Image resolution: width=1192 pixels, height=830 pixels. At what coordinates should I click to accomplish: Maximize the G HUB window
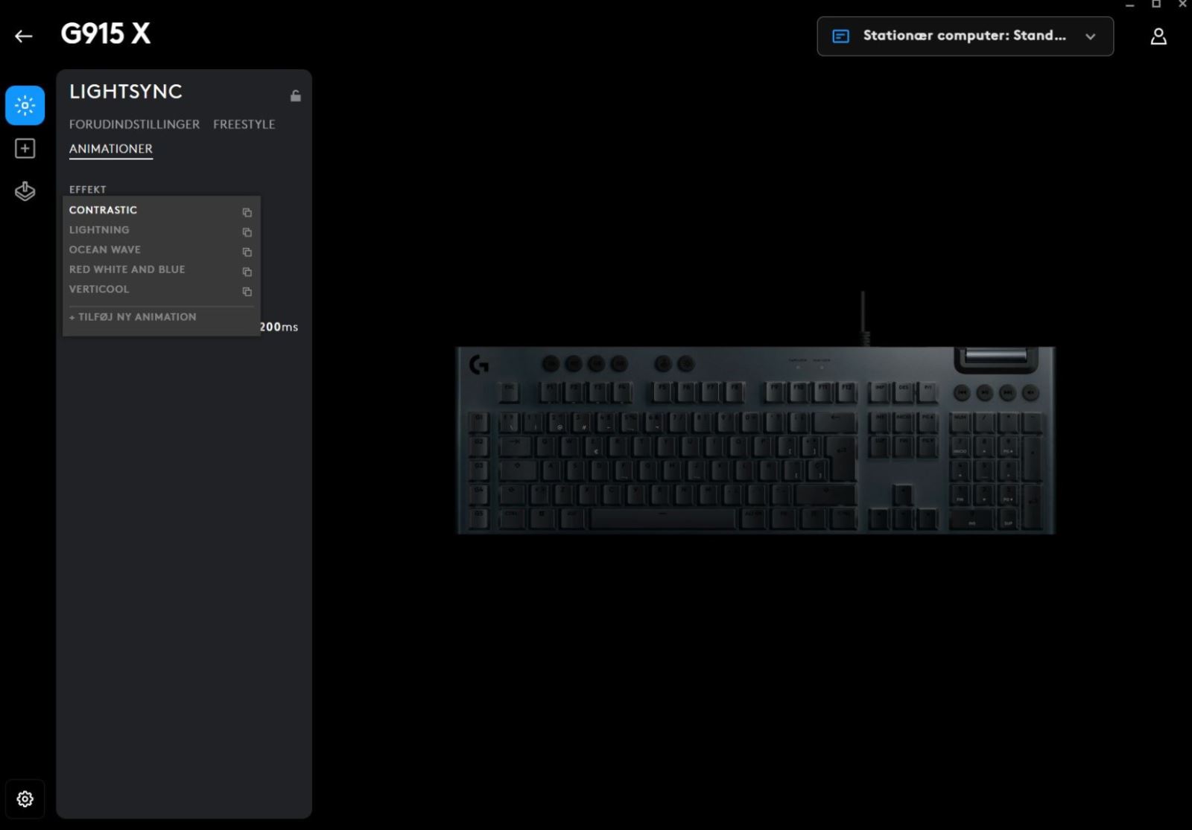(x=1156, y=4)
